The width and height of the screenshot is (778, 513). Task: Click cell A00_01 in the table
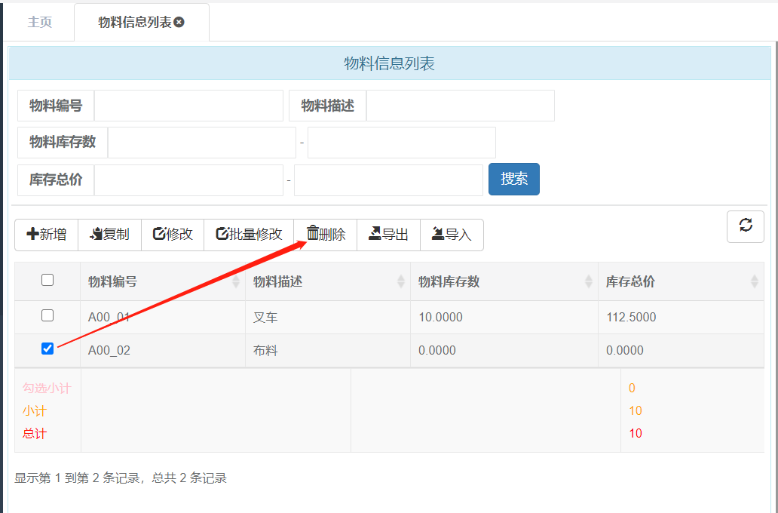163,318
